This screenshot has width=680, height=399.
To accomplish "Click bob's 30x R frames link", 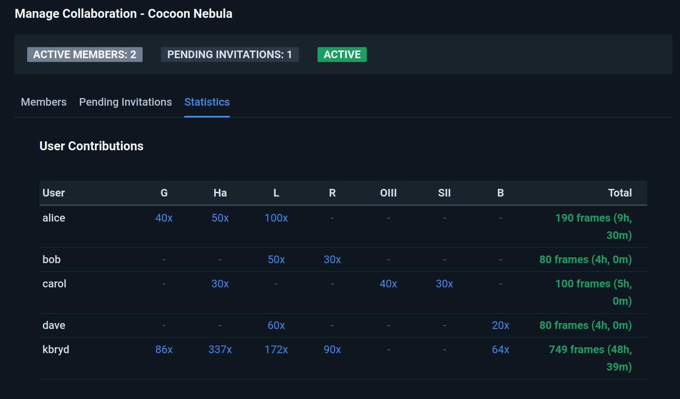I will 332,260.
